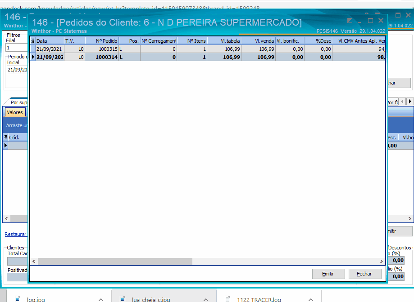This screenshot has width=414, height=302.
Task: Click partially hidden mitir button in background window
Action: coord(400,231)
